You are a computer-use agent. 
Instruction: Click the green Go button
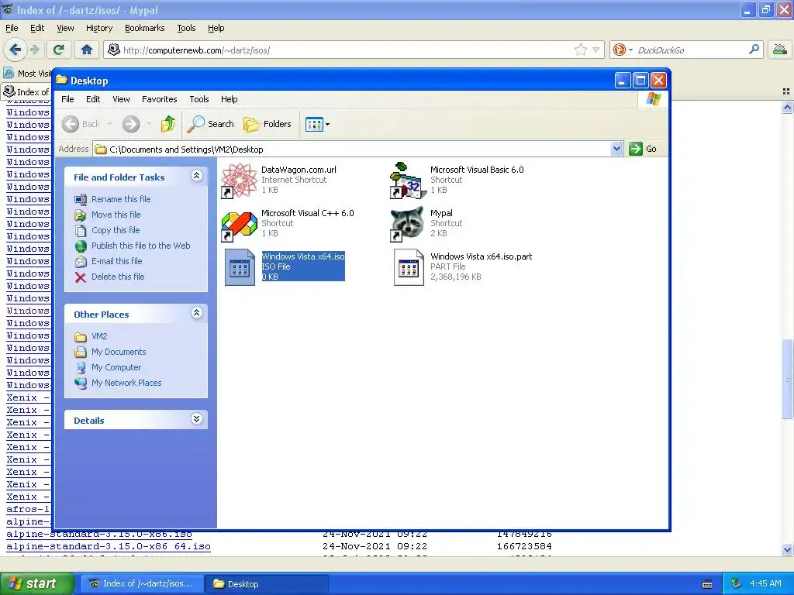point(643,150)
